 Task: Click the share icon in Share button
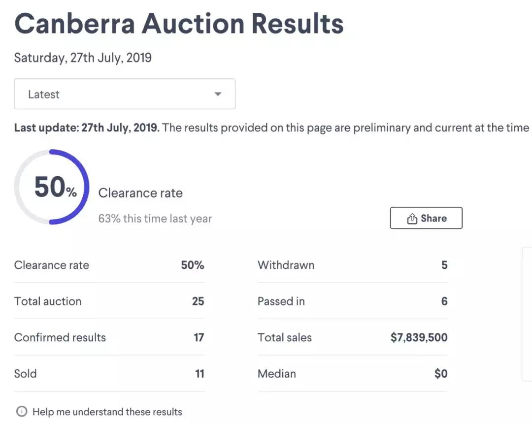[412, 219]
